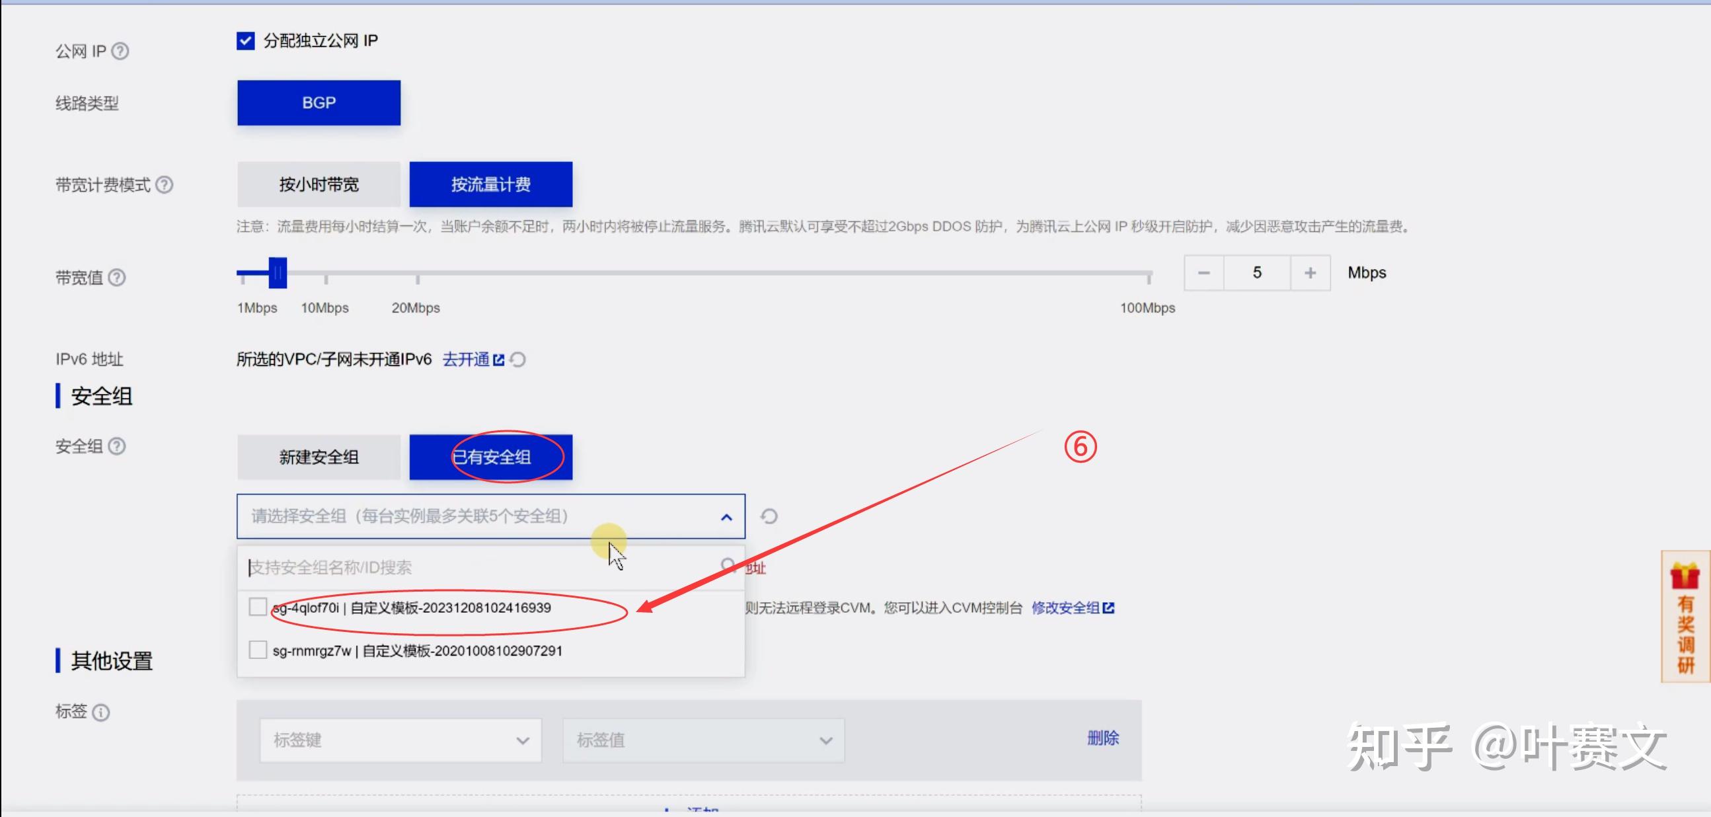The image size is (1711, 817).
Task: Refresh security group list icon
Action: pyautogui.click(x=769, y=516)
